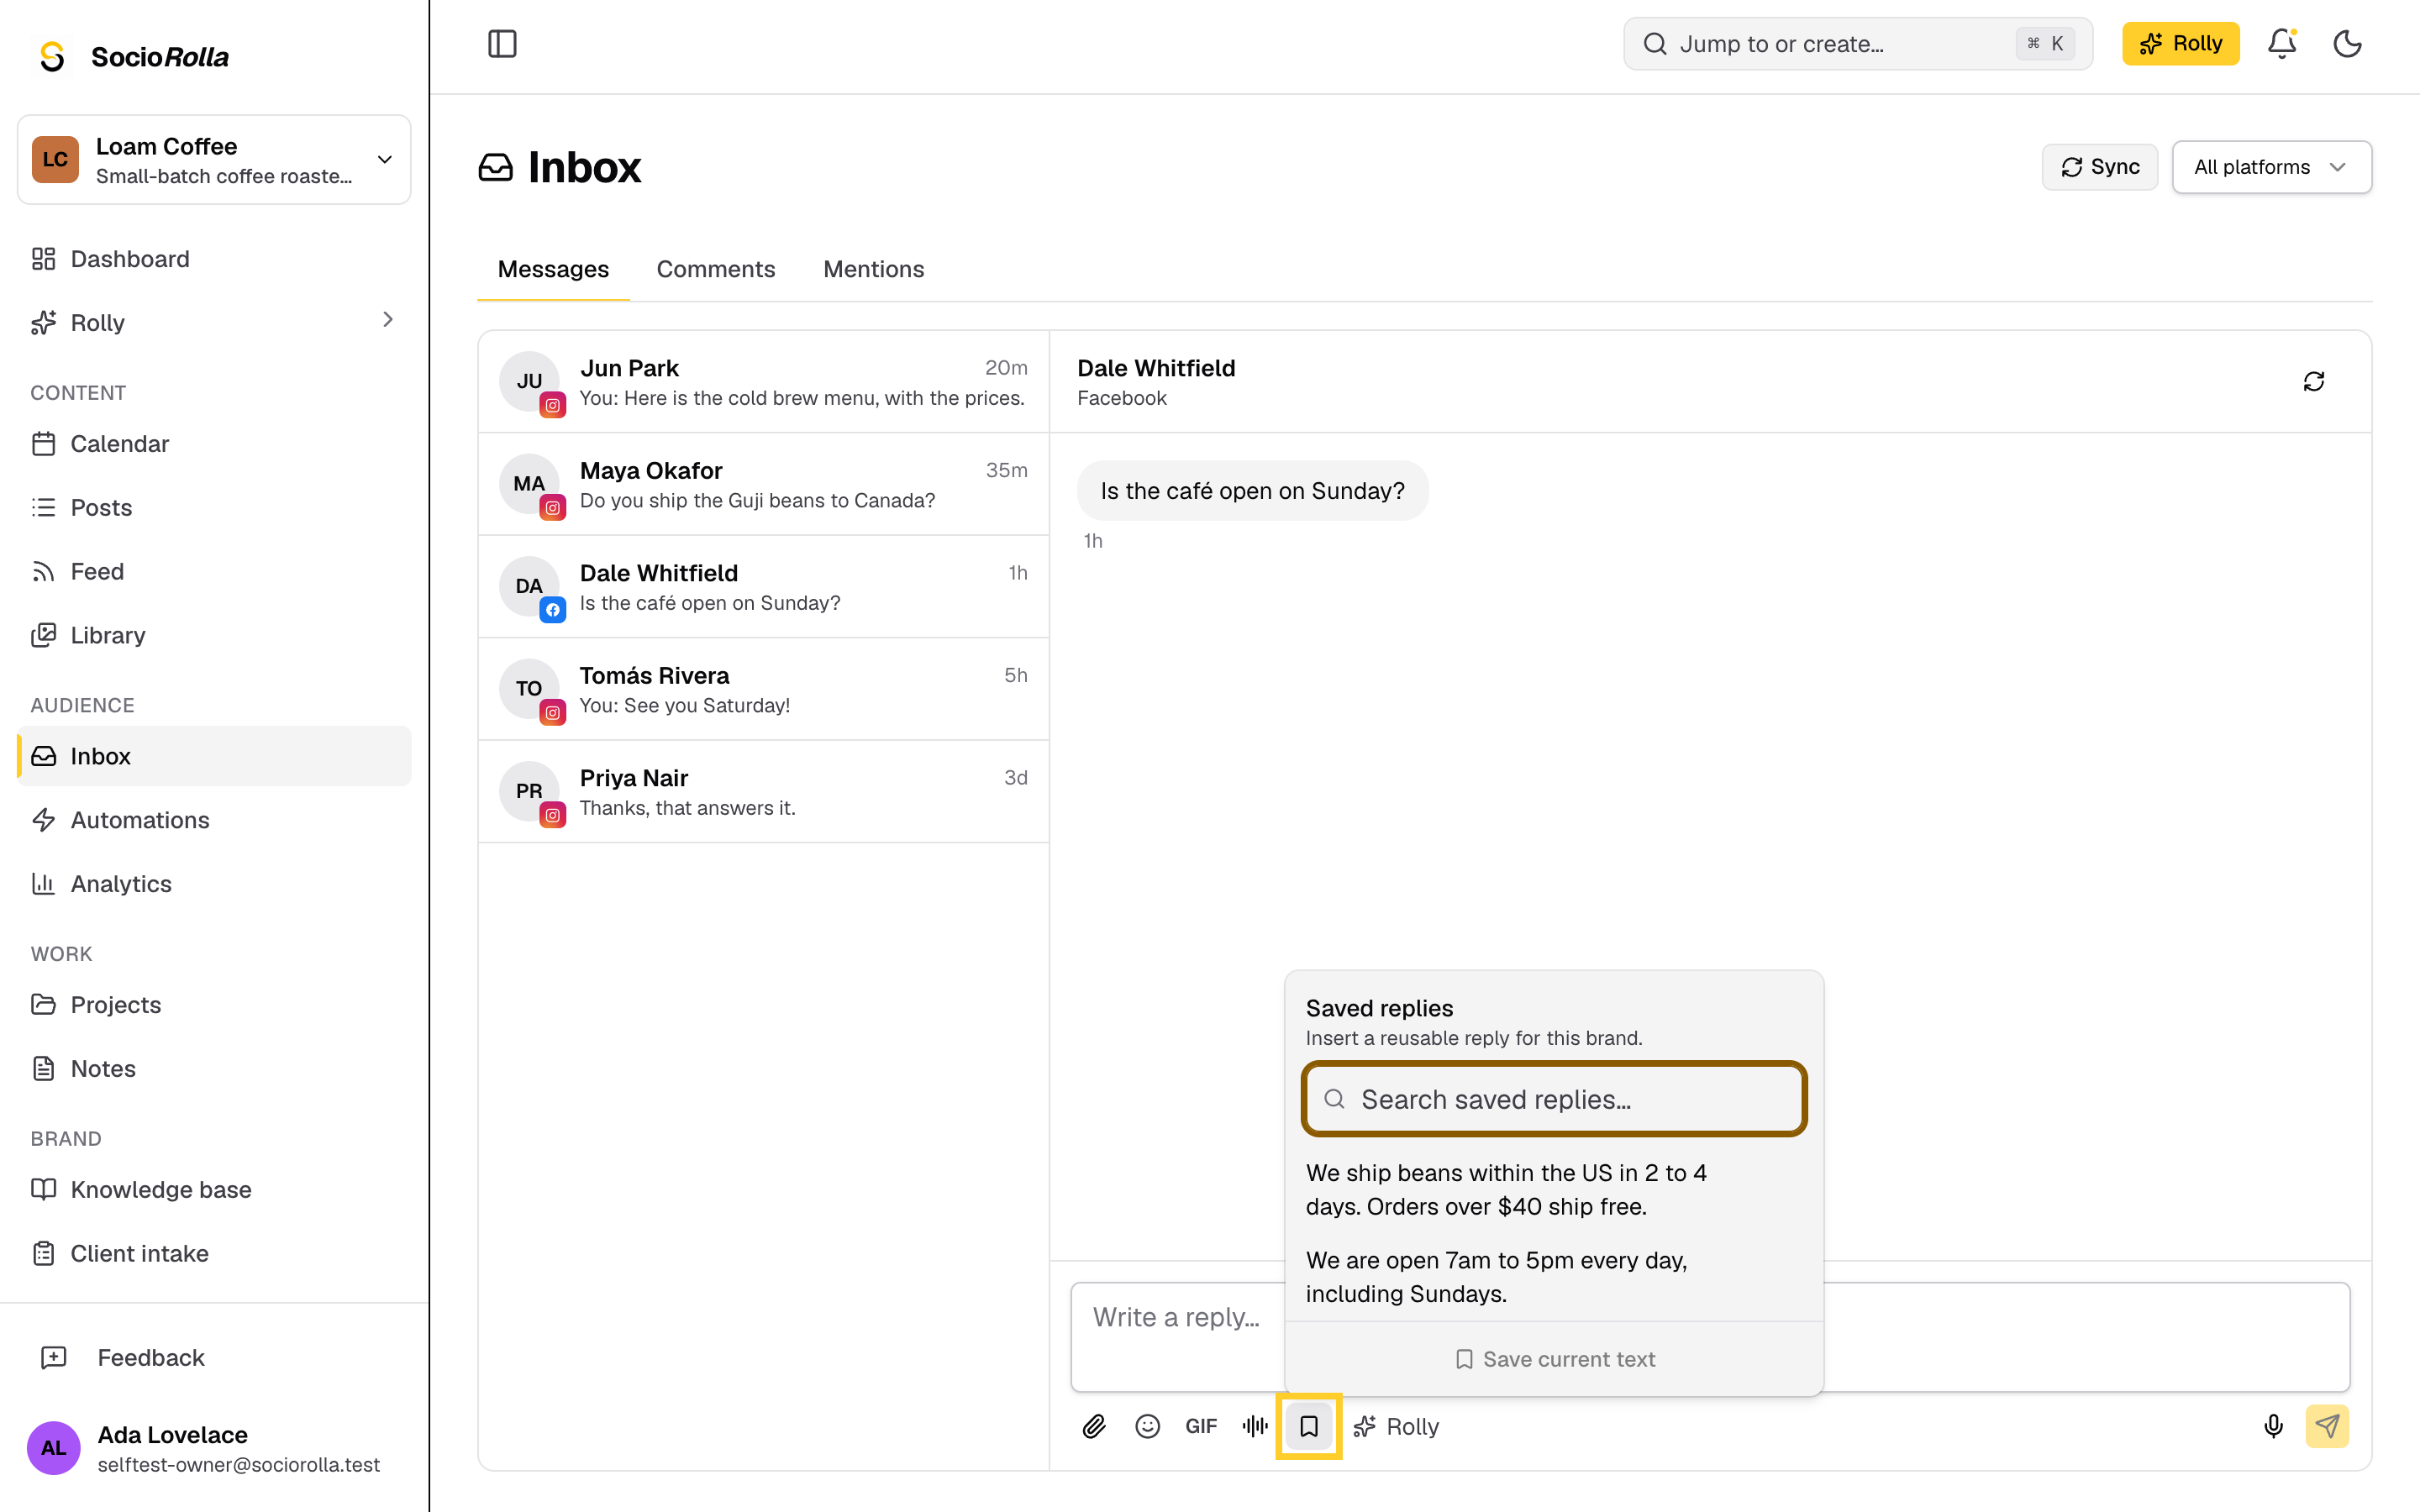The image size is (2420, 1512).
Task: Click the Inbox page title icon
Action: (496, 167)
